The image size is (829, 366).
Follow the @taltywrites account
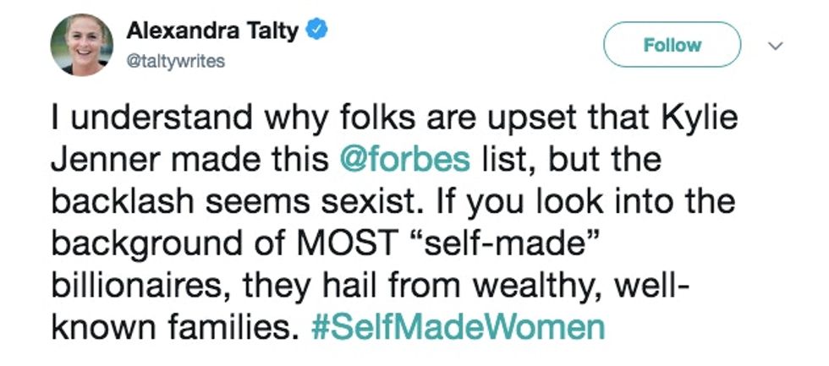pos(672,45)
